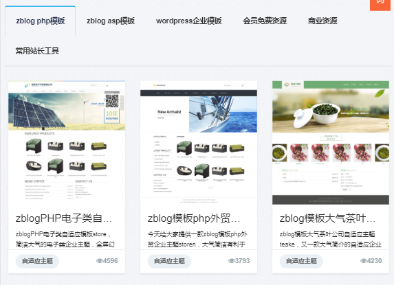Open the wordpress企业模板 tab
The width and height of the screenshot is (394, 285).
point(188,21)
